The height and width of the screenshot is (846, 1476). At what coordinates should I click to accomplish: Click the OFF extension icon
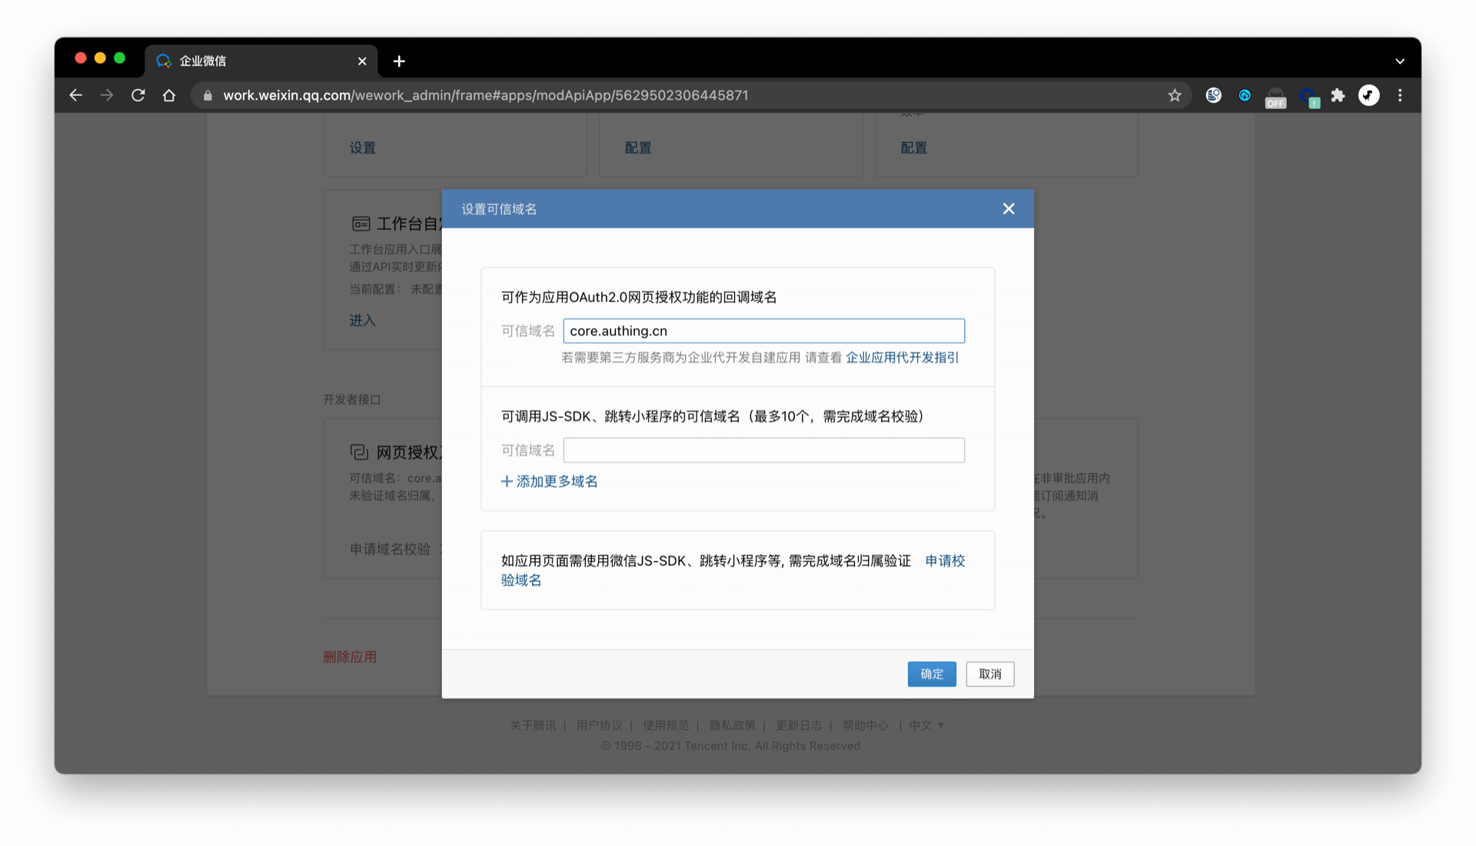coord(1275,97)
